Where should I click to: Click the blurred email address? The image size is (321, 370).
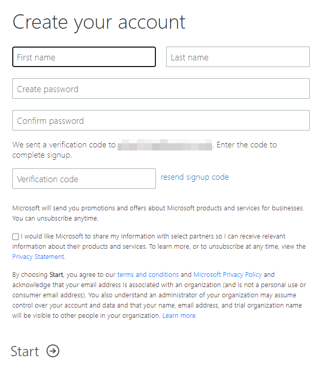tap(165, 145)
